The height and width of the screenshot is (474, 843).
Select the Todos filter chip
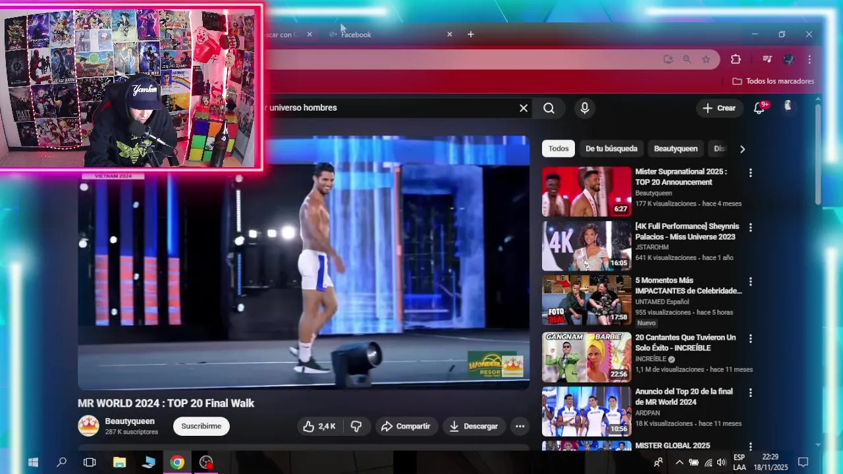(x=558, y=149)
